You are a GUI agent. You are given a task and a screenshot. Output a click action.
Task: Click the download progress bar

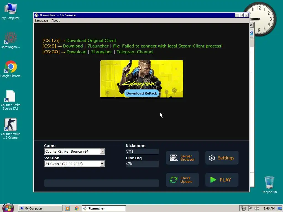tap(102, 183)
